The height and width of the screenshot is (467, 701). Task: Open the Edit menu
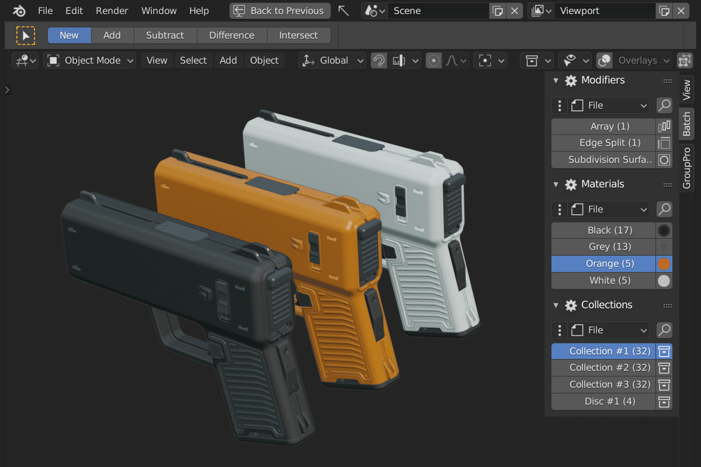pos(74,10)
